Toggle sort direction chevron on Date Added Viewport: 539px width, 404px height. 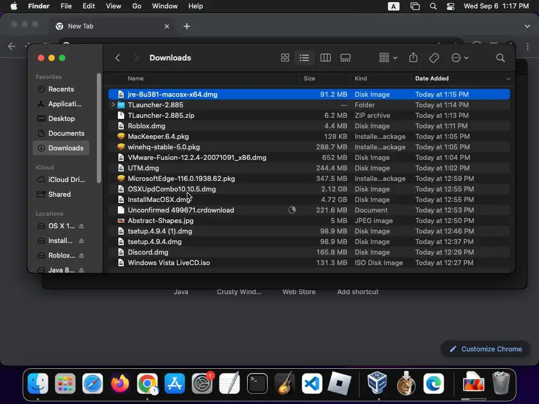coord(508,79)
